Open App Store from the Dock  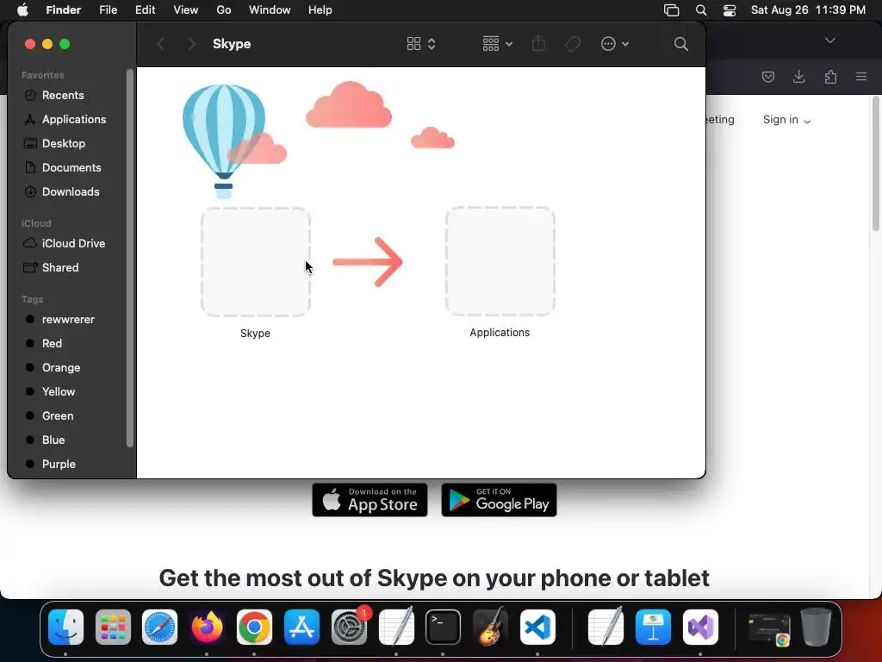click(x=301, y=628)
